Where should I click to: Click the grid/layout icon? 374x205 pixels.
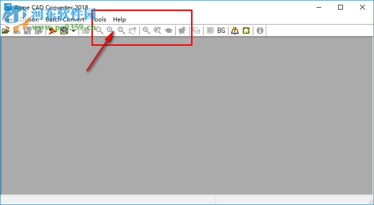point(210,31)
